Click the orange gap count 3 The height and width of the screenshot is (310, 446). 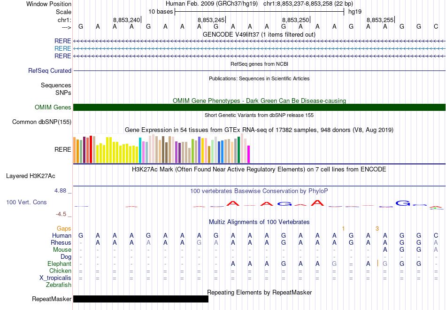pos(377,229)
